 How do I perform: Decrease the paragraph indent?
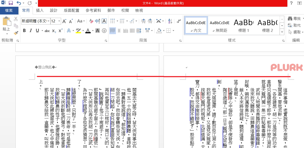coord(143,21)
